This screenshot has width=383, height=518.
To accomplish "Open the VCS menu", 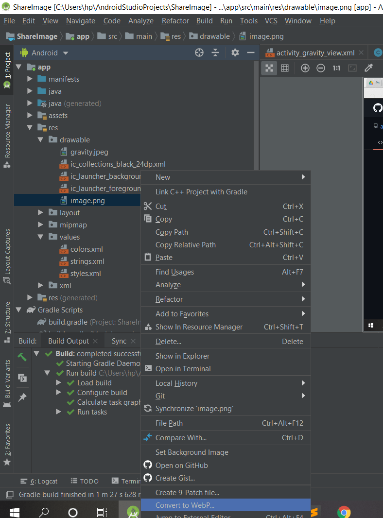I will point(271,21).
